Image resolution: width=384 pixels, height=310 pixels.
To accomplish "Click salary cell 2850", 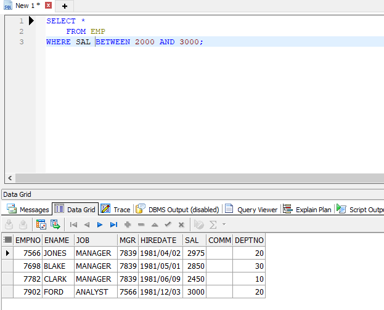I will (x=194, y=266).
